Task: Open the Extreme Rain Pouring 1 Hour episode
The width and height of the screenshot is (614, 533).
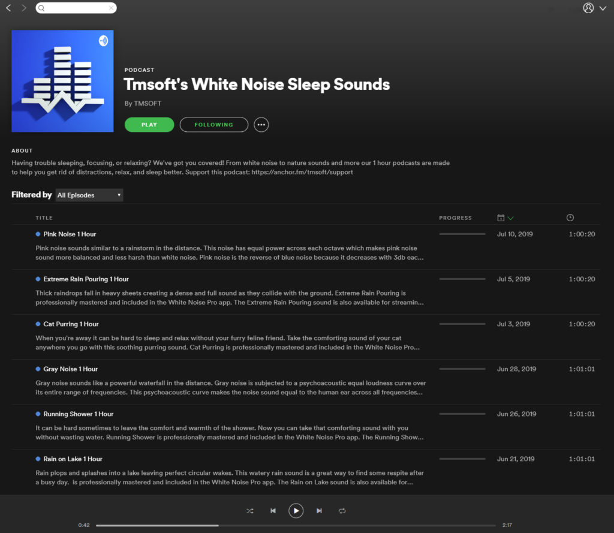Action: pos(86,279)
